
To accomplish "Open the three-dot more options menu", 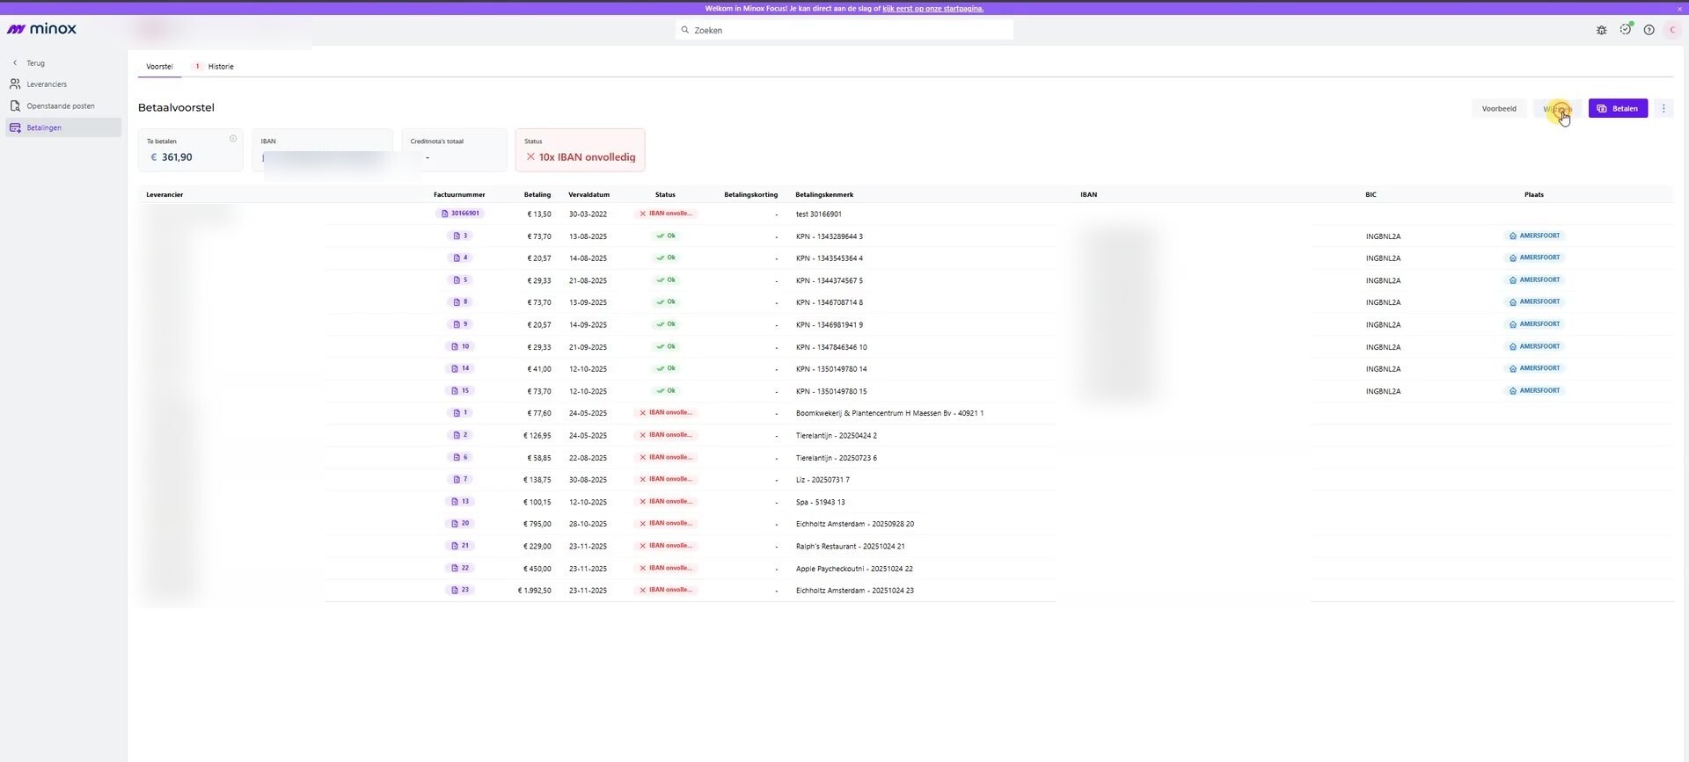I will pyautogui.click(x=1663, y=109).
